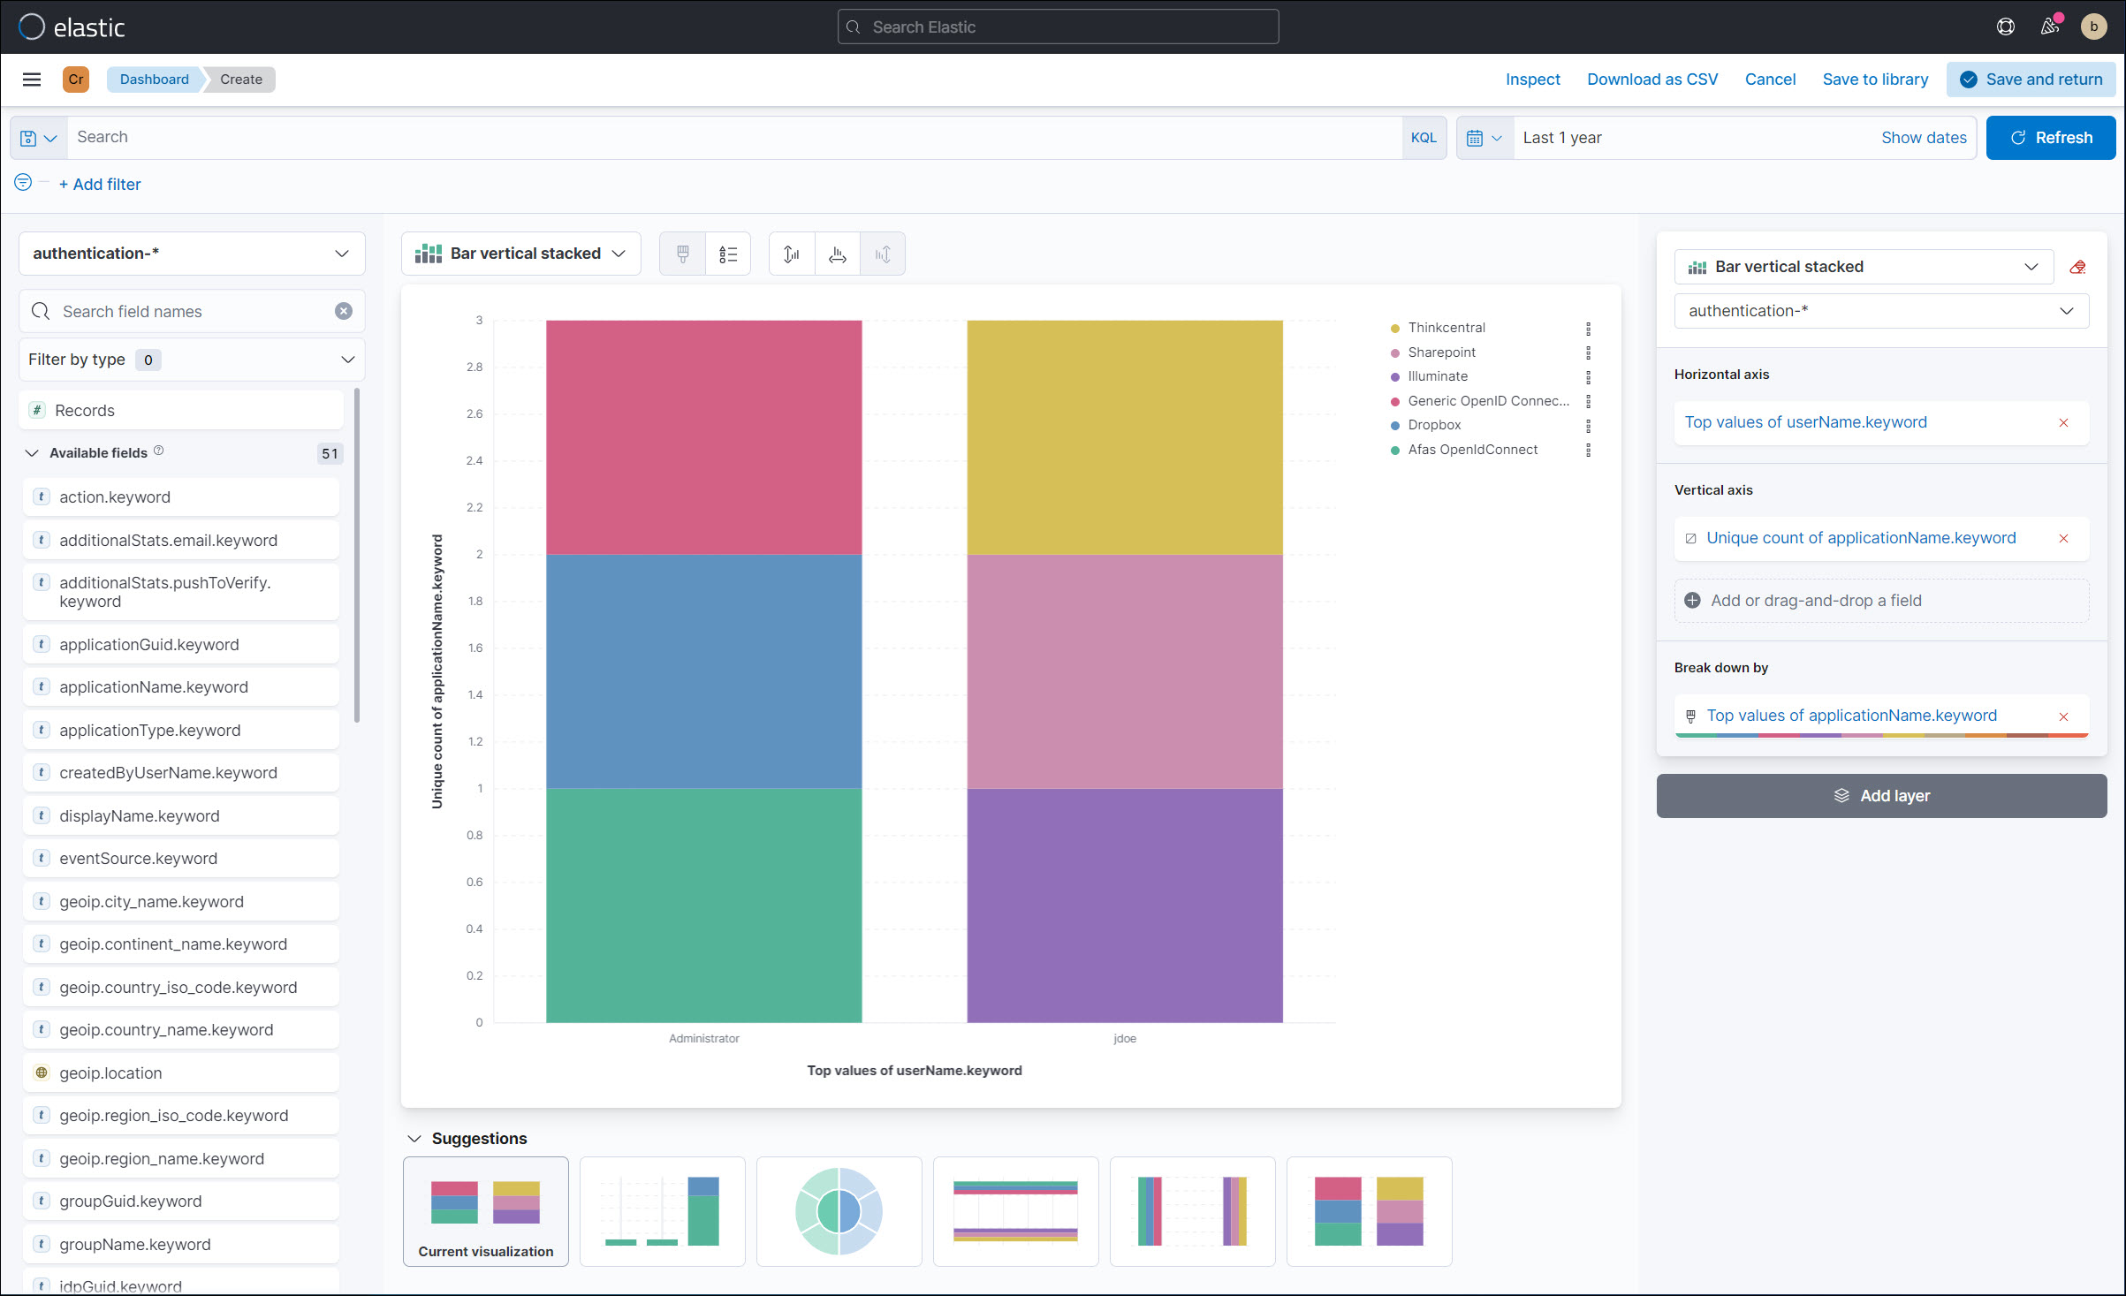Open bottom axis settings icon
The height and width of the screenshot is (1296, 2126).
pyautogui.click(x=838, y=254)
